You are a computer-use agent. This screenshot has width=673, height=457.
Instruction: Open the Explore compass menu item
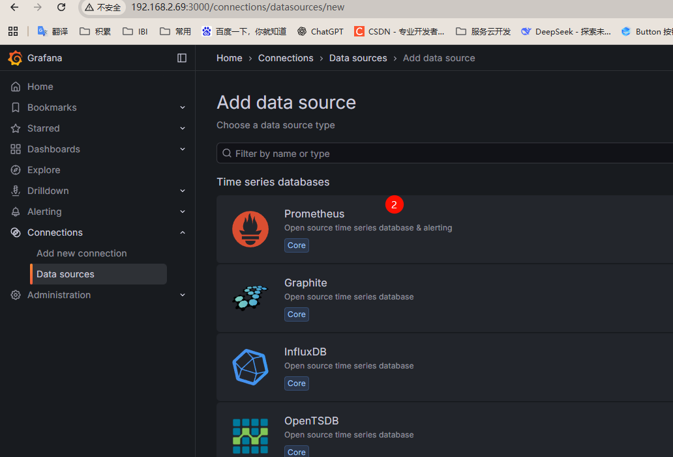click(44, 170)
